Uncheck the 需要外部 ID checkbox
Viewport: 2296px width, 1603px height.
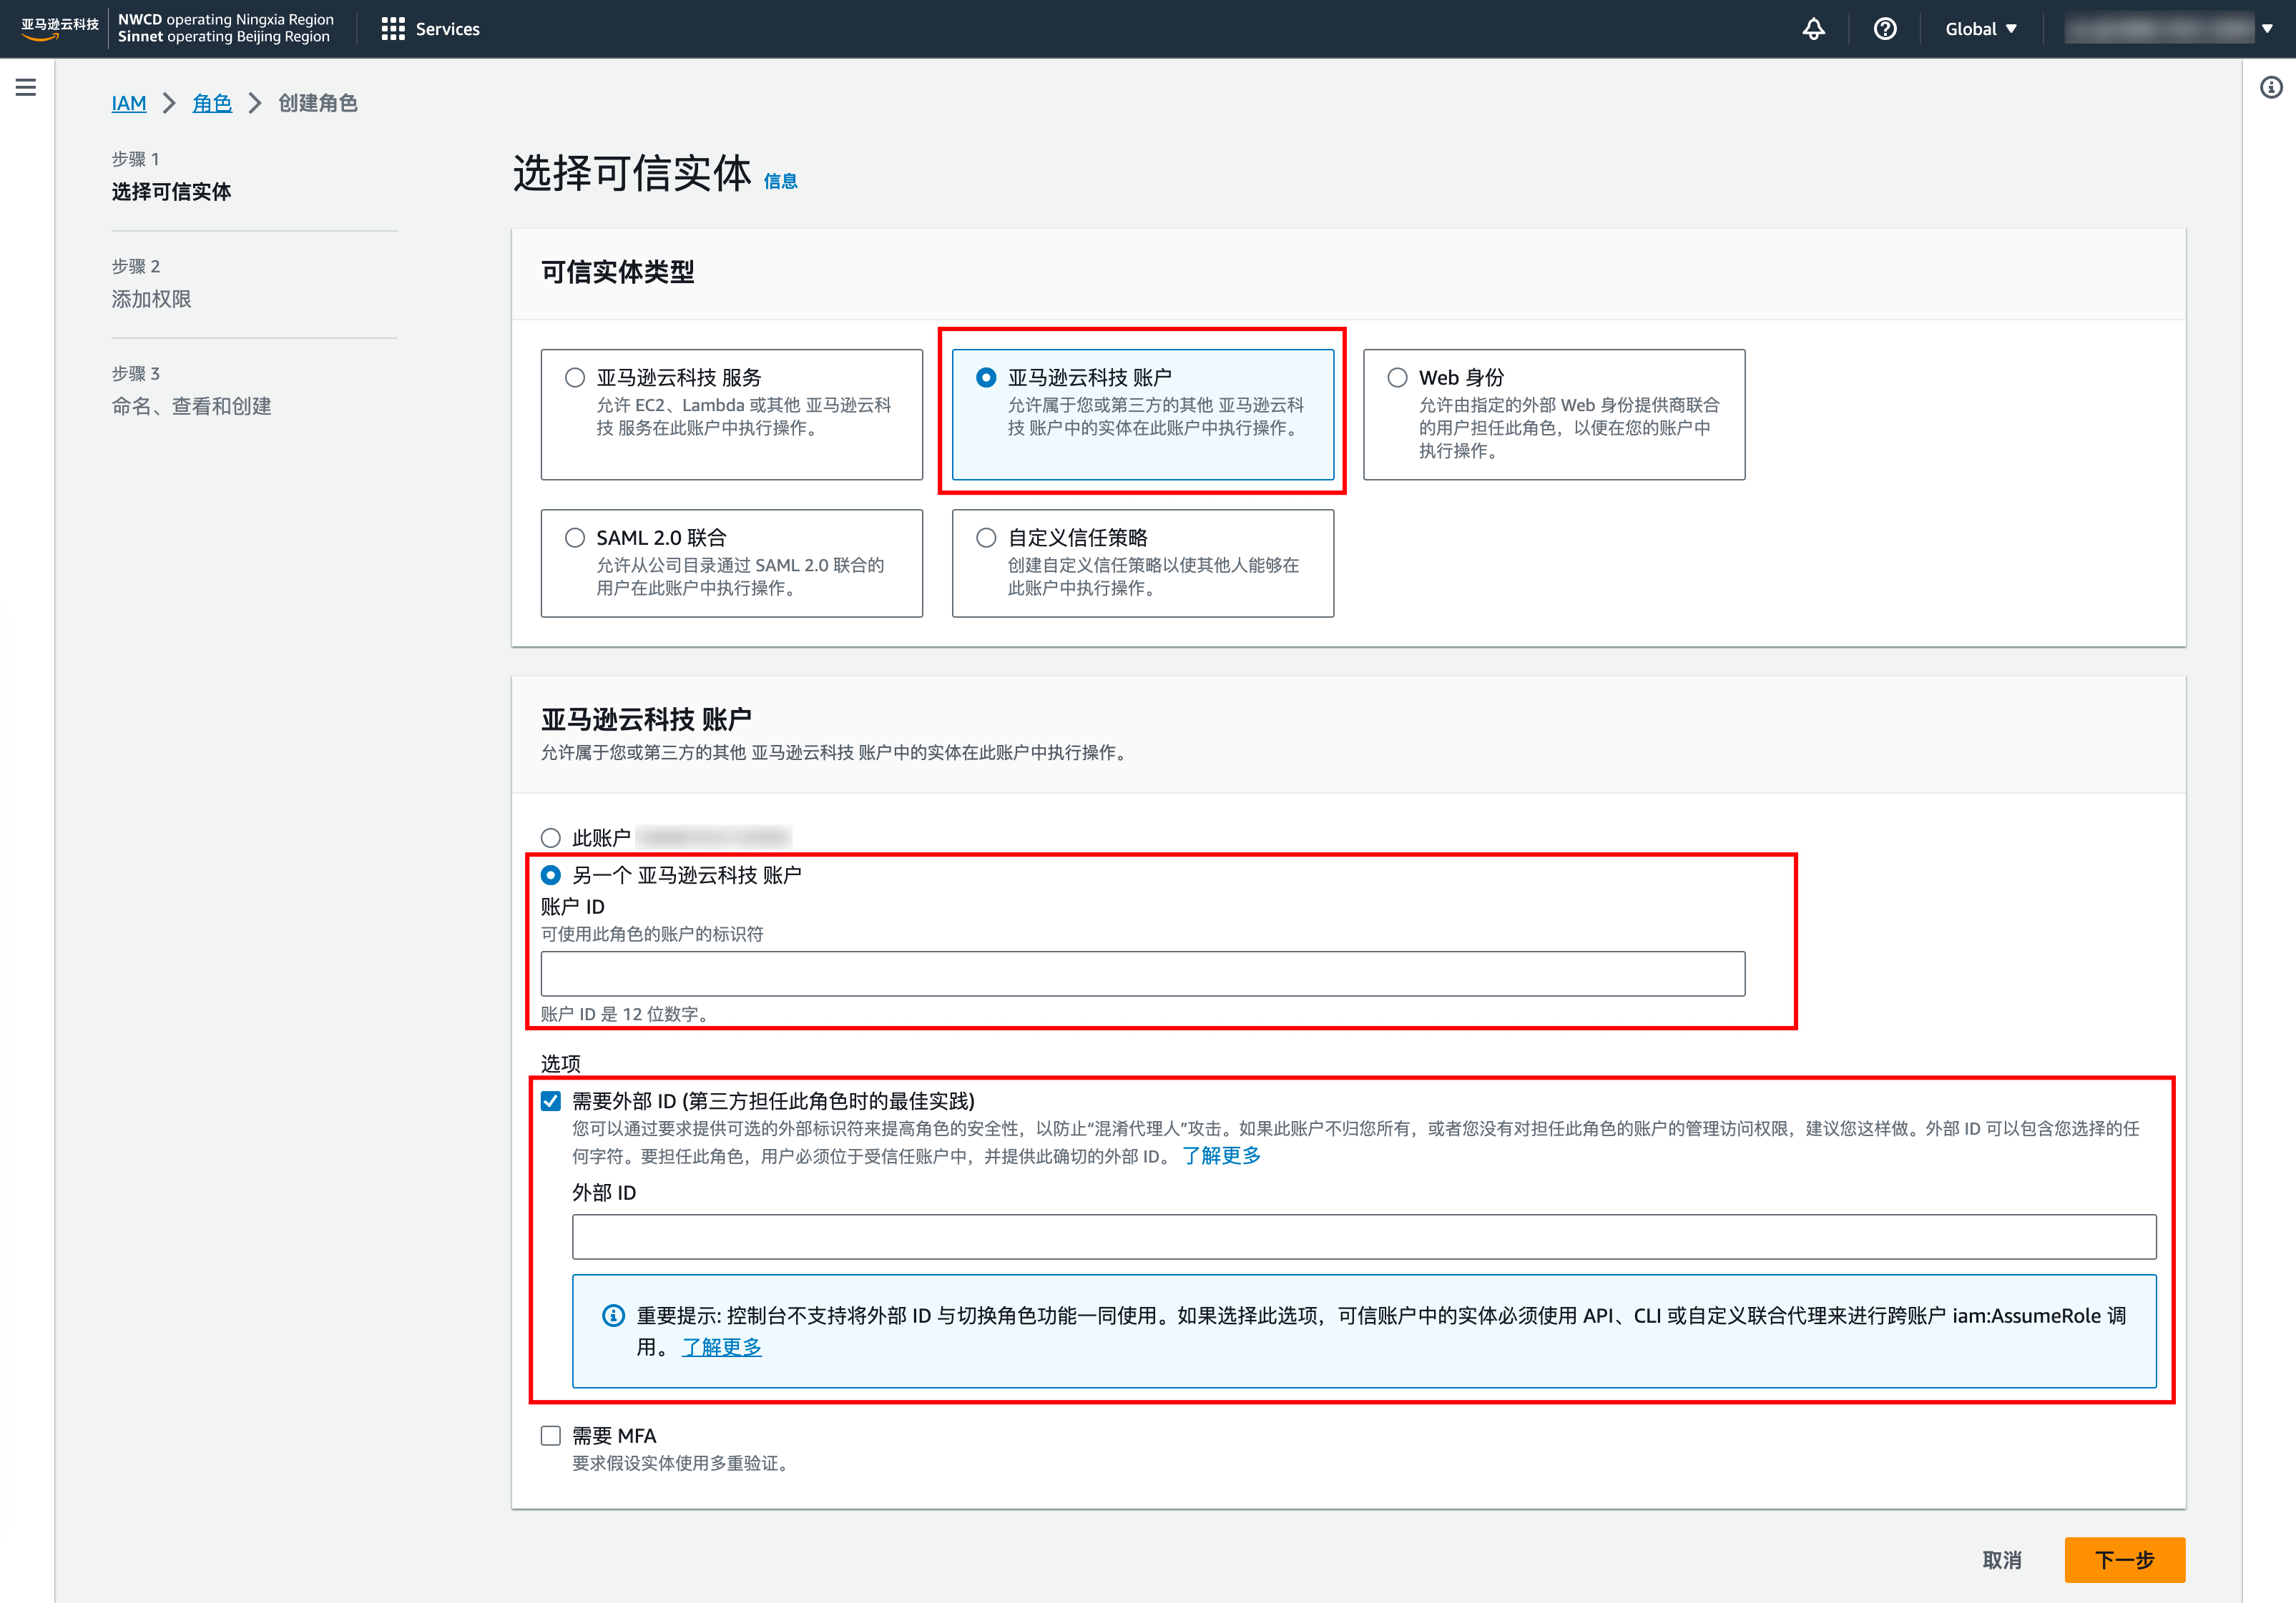551,1100
